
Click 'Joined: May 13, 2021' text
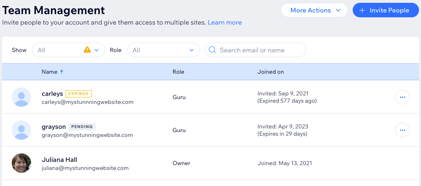284,163
